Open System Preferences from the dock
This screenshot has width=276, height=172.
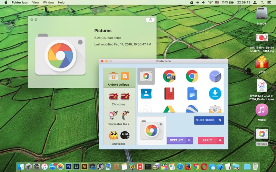tap(37, 166)
